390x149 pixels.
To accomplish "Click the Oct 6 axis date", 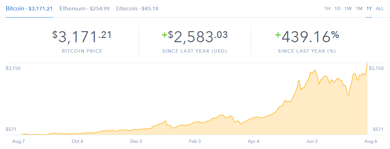I will coord(77,141).
